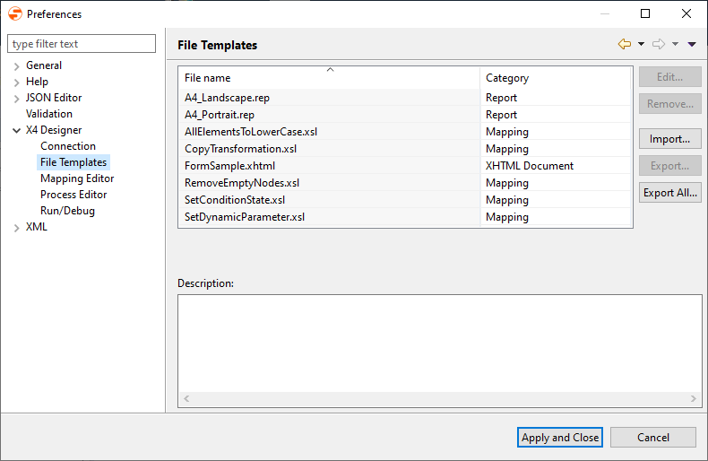Expand the XML tree node
708x461 pixels.
[x=16, y=227]
